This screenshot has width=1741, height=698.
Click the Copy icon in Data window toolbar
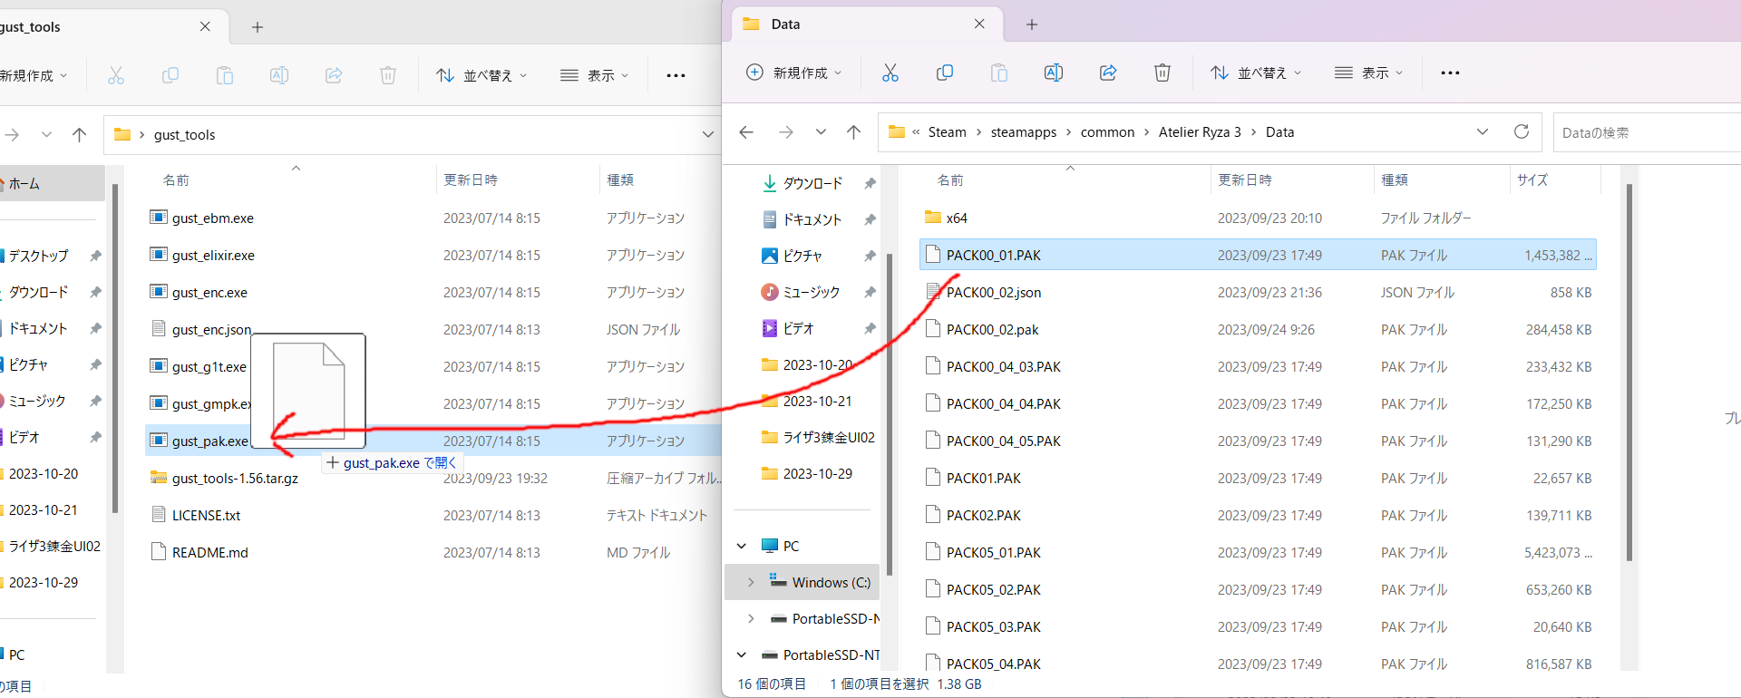944,73
